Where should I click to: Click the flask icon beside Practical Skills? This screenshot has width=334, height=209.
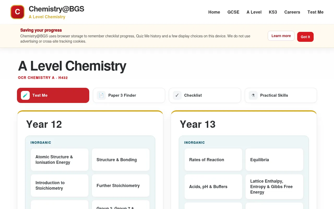[x=253, y=95]
